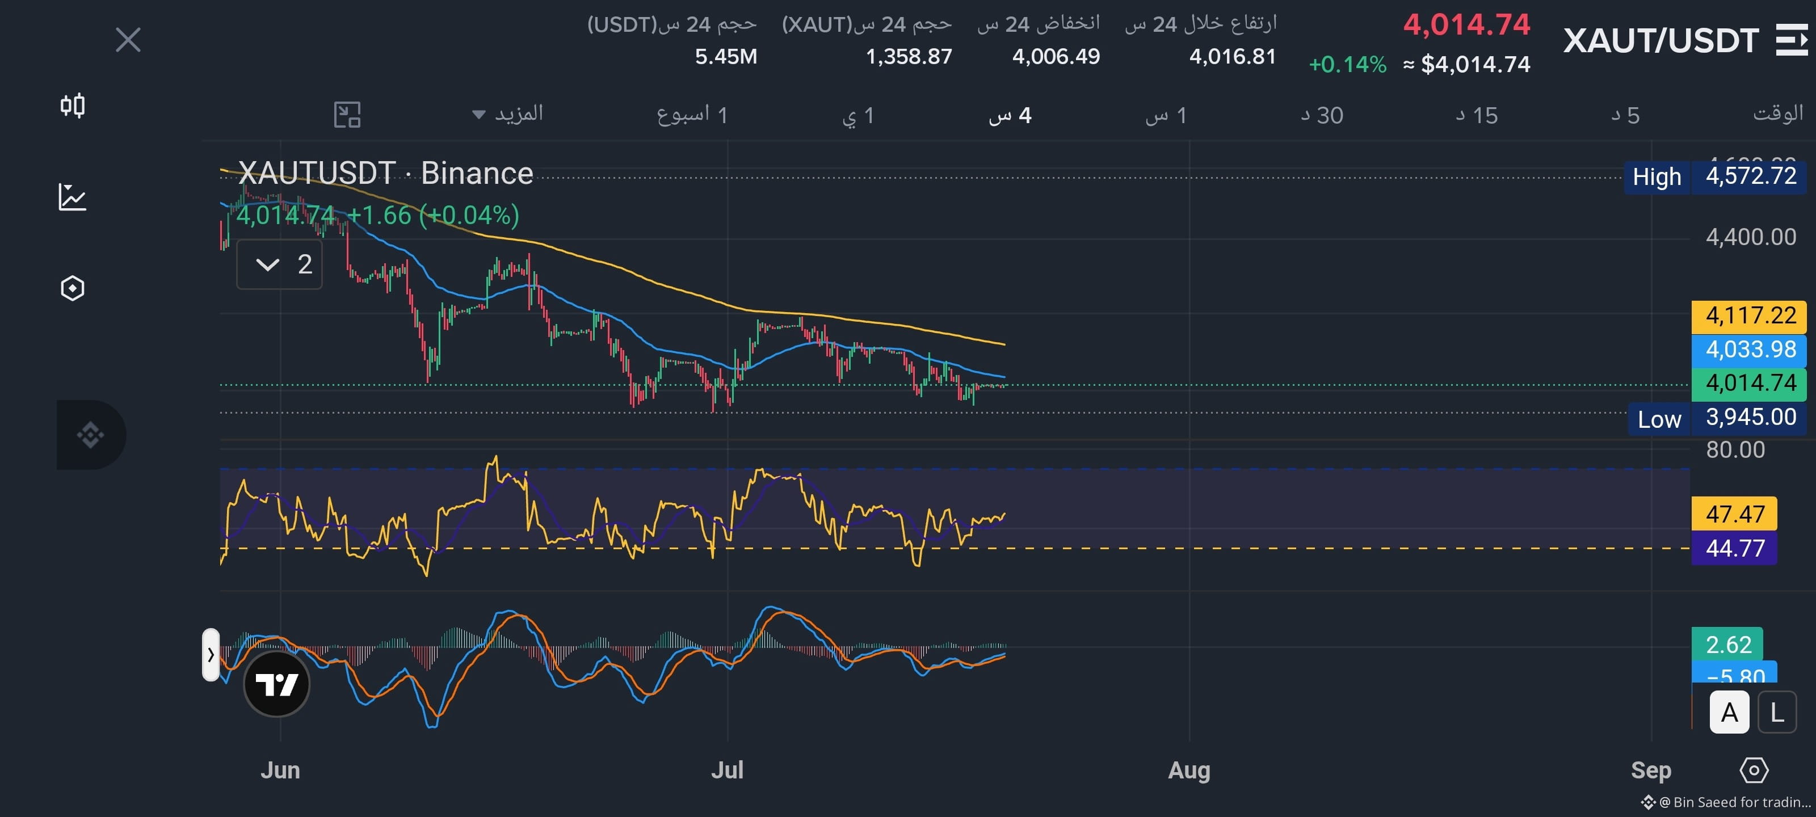The width and height of the screenshot is (1816, 817).
Task: Open time axis settings gear icon
Action: coord(1753,770)
